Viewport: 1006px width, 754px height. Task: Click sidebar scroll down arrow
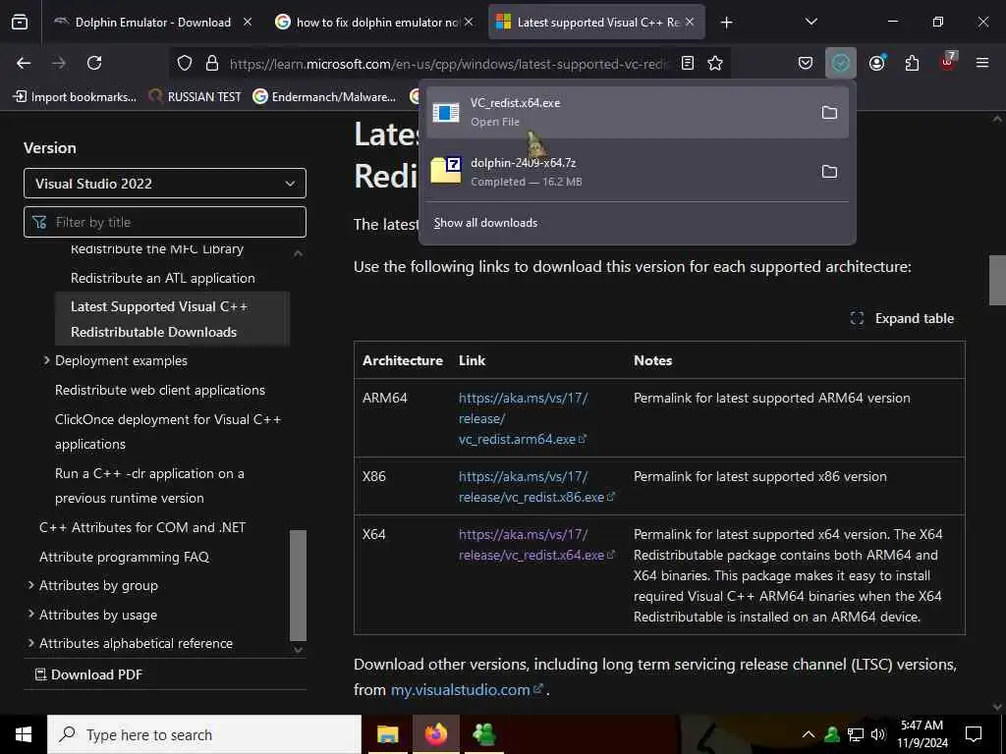298,650
